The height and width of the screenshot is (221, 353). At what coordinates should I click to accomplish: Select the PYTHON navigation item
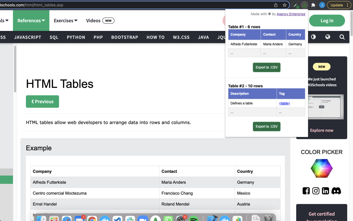coord(76,37)
